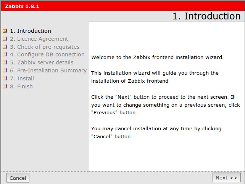Click the icon beside 1. Introduction step
This screenshot has height=184, width=245.
tap(5, 31)
